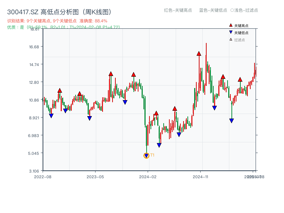Click the chart title 300417.SZ 高低点分析图

coord(59,12)
